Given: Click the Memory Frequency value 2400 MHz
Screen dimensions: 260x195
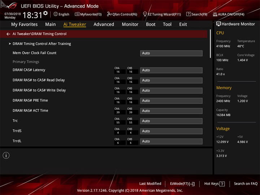Looking at the screenshot, I should [223, 101].
